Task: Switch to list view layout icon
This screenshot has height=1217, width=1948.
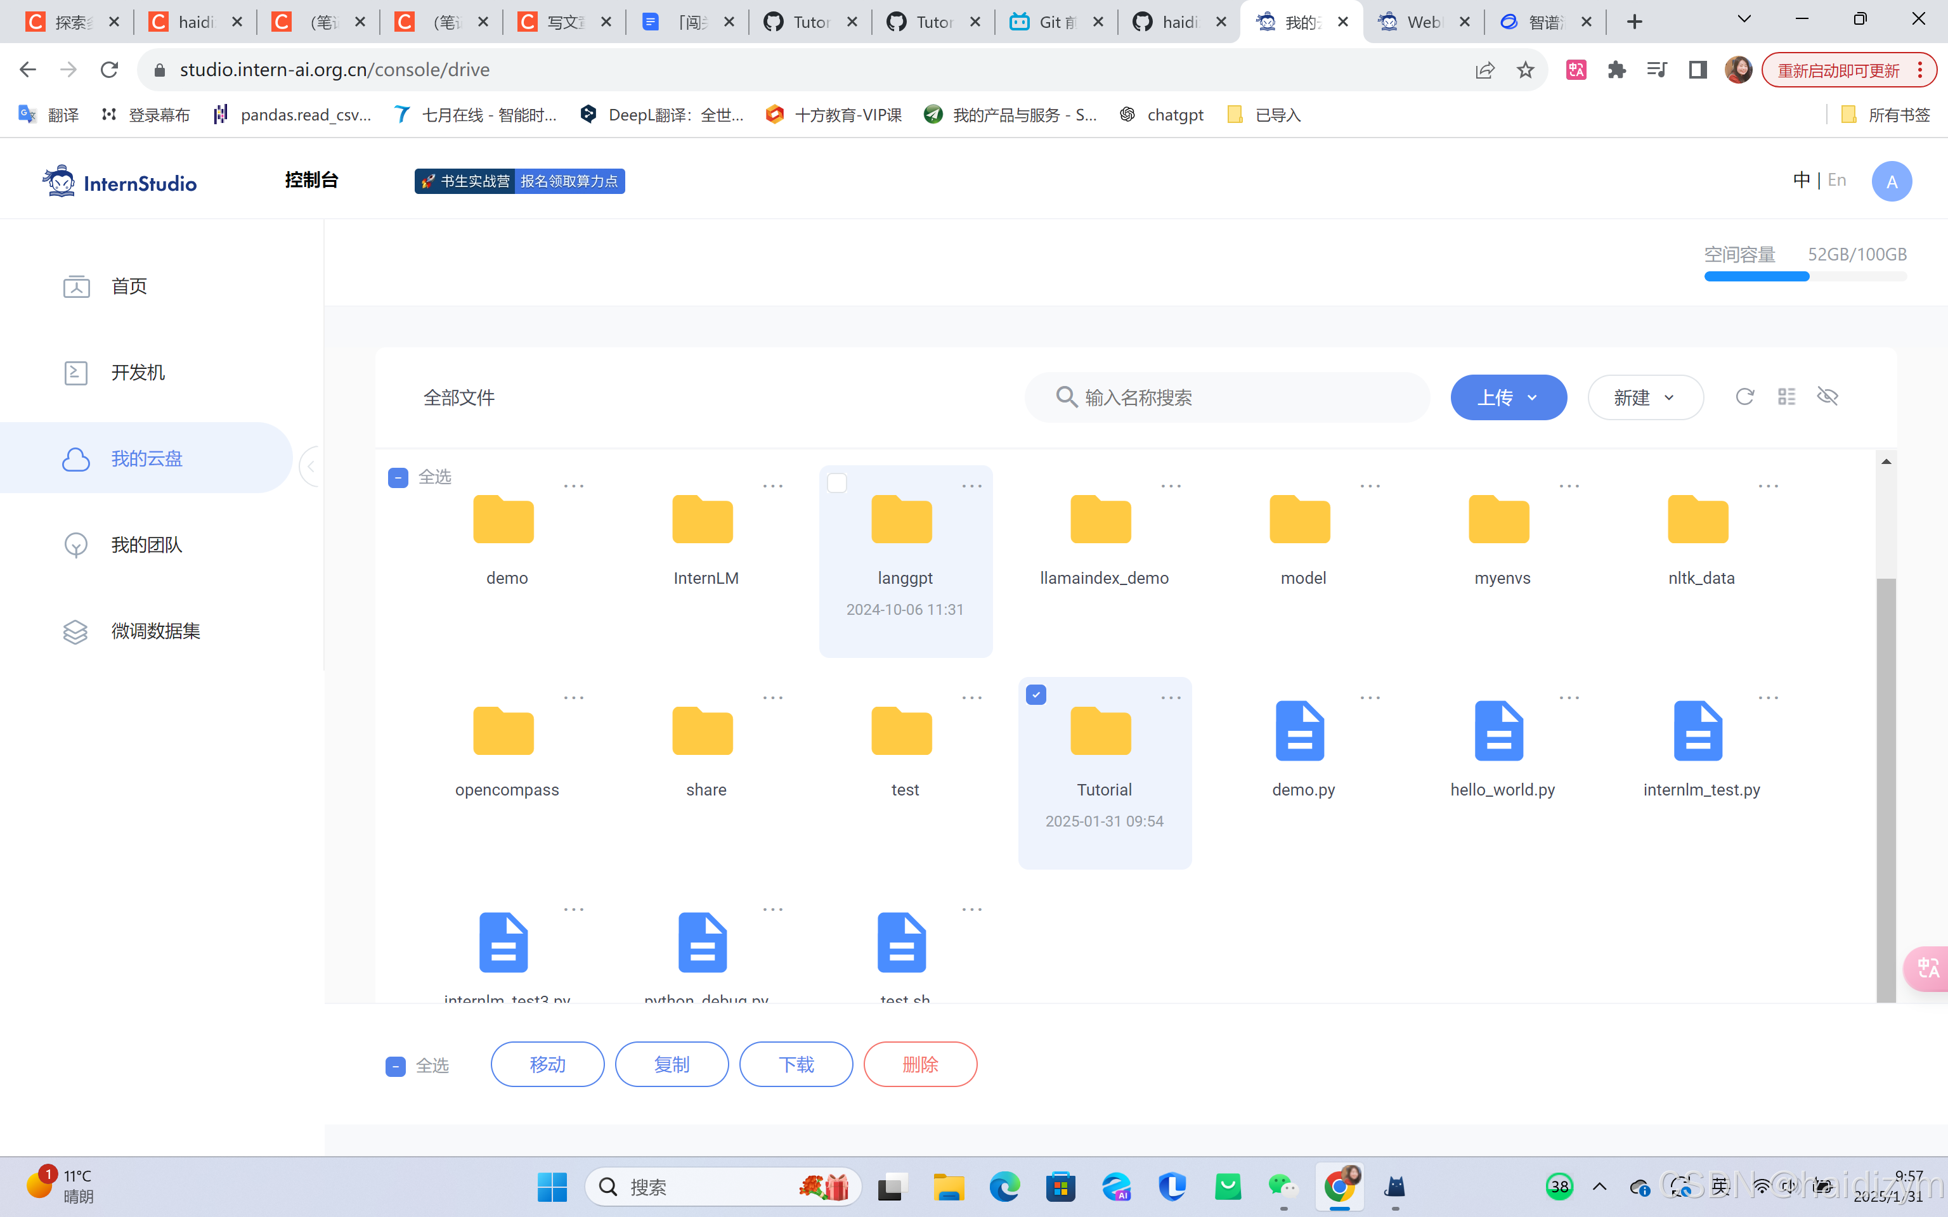Action: click(1786, 397)
